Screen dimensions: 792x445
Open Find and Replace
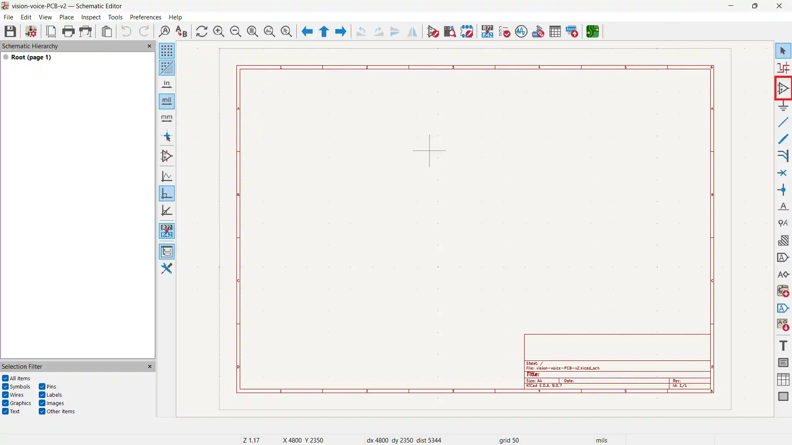tap(181, 31)
